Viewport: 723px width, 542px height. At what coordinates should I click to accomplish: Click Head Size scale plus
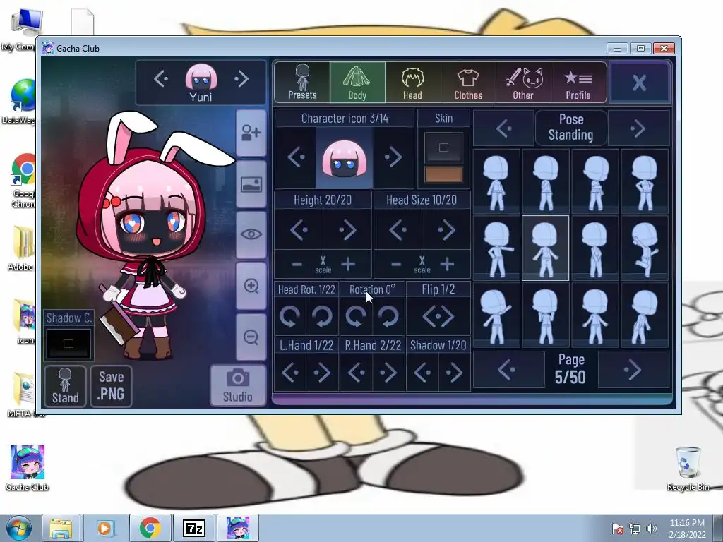447,265
